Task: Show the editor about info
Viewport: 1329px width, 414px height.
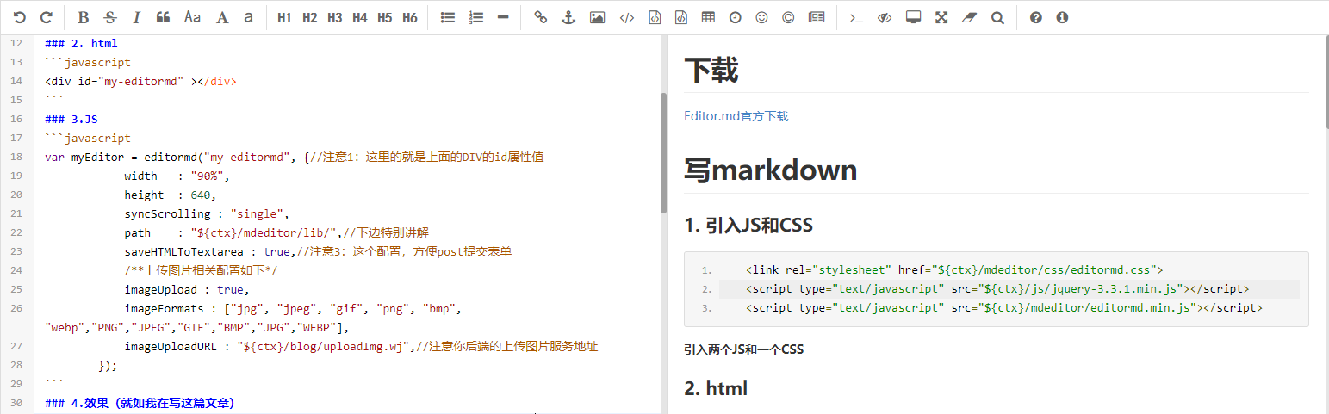Action: tap(1062, 17)
